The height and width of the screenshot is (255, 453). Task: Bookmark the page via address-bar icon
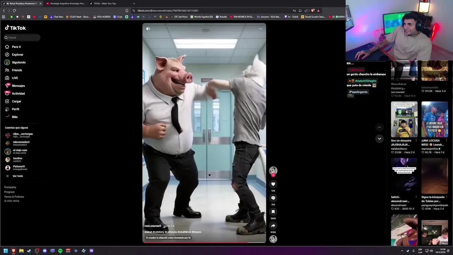pyautogui.click(x=127, y=11)
